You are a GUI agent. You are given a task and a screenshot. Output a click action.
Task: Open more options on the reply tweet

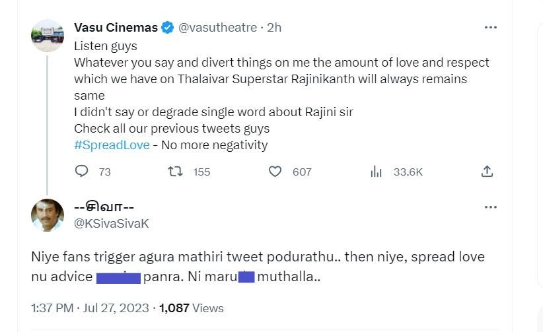click(490, 207)
